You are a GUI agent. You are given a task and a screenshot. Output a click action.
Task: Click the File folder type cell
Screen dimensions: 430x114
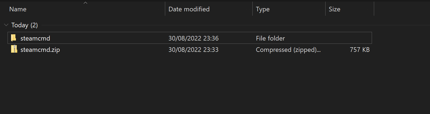tap(270, 38)
